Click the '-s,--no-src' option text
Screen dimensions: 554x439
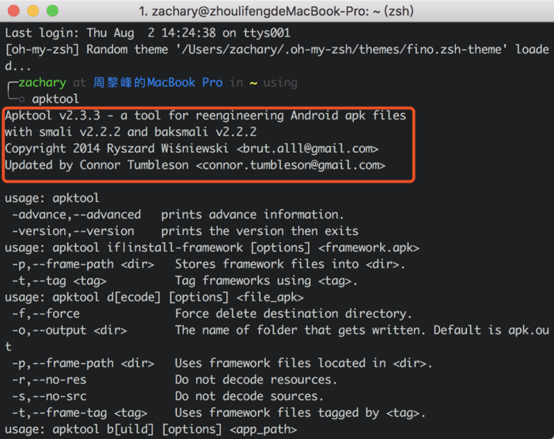(x=49, y=396)
